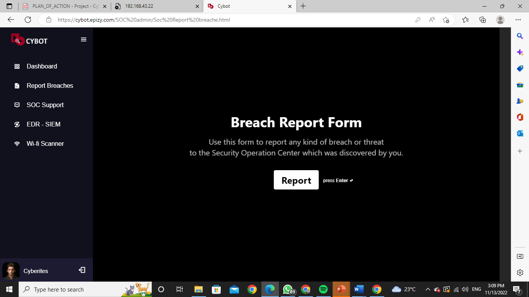
Task: Go back to the previous page
Action: tap(11, 20)
